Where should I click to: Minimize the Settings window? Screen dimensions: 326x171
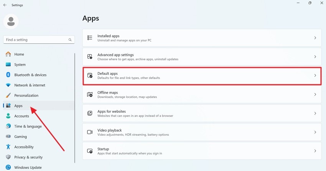[298, 3]
